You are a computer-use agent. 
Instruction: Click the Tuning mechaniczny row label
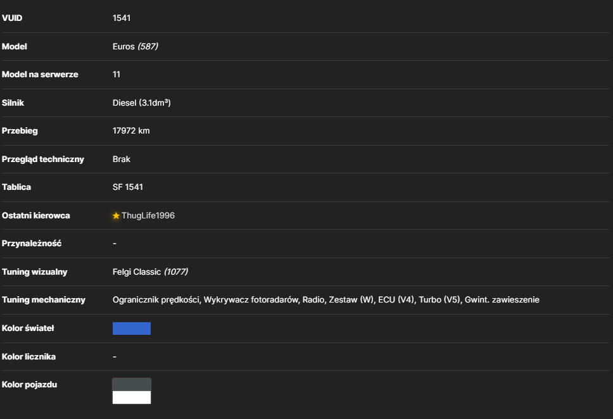(44, 300)
